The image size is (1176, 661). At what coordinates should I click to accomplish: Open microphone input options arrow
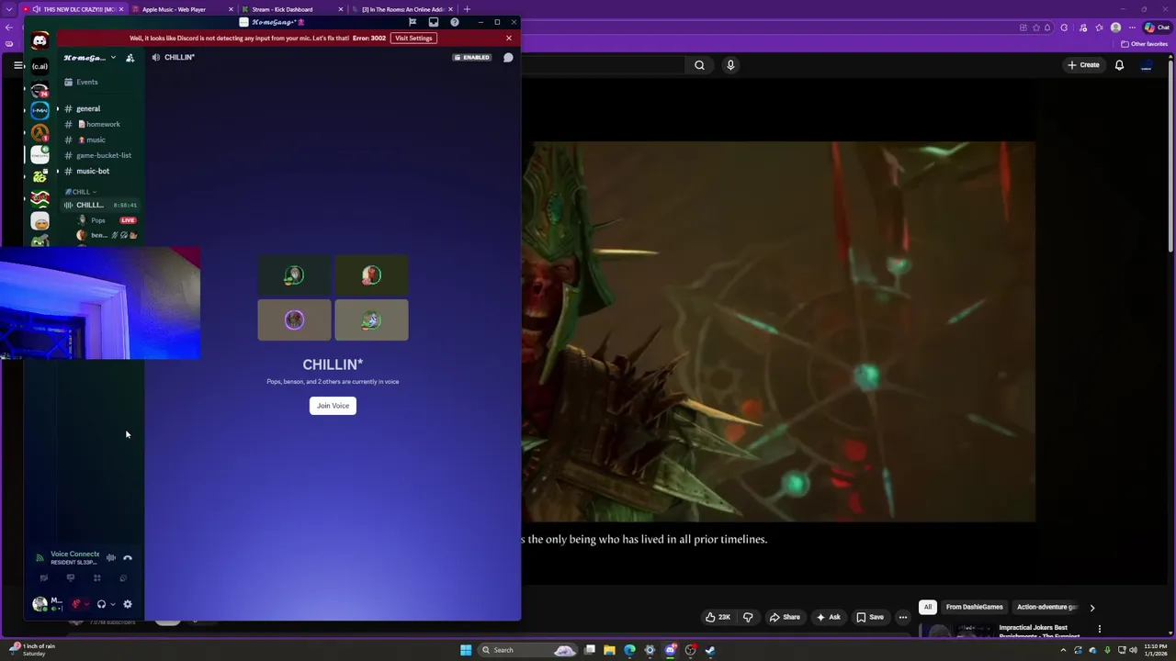click(x=86, y=604)
